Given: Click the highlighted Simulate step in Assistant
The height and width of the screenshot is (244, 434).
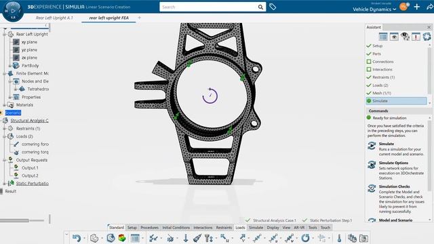Looking at the screenshot, I should pos(396,101).
